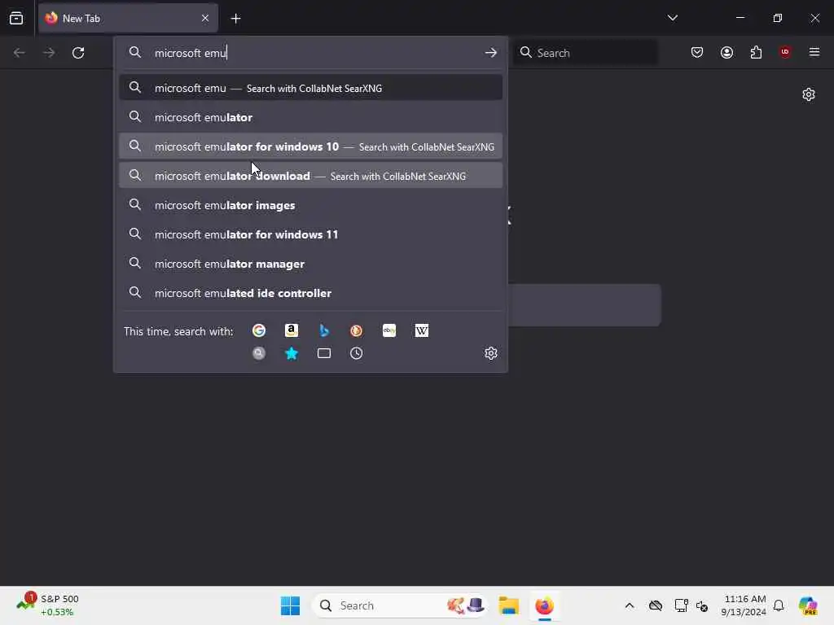Expand the list all tabs chevron
The width and height of the screenshot is (834, 625).
coord(672,18)
